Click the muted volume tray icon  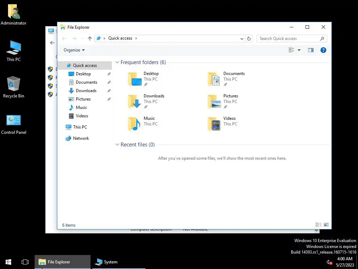point(329,262)
